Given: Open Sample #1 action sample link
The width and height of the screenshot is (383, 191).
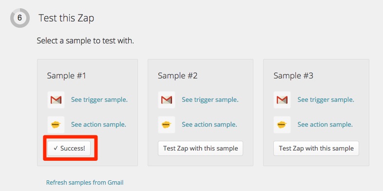Looking at the screenshot, I should [99, 125].
